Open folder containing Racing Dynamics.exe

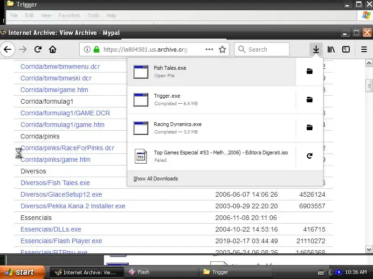click(310, 127)
